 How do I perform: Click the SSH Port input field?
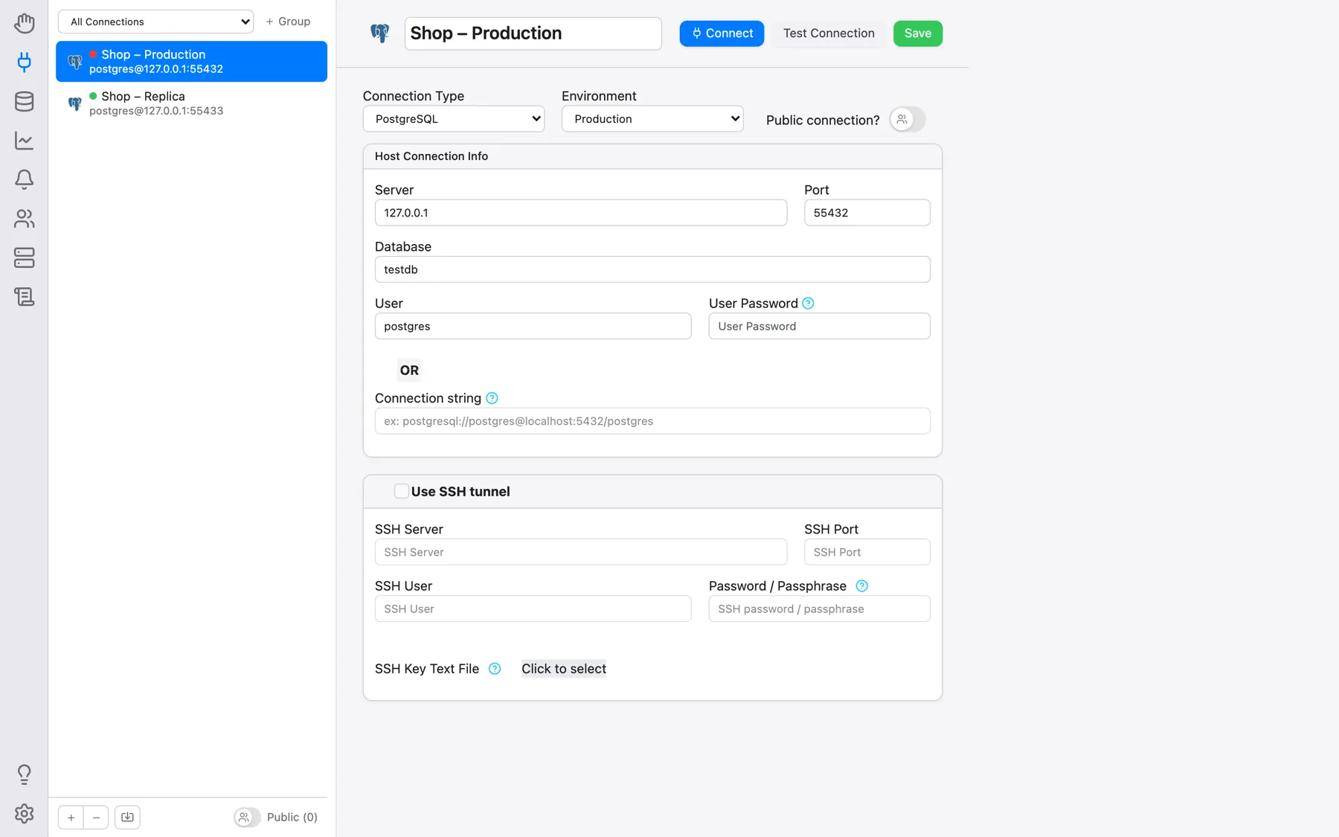click(867, 552)
